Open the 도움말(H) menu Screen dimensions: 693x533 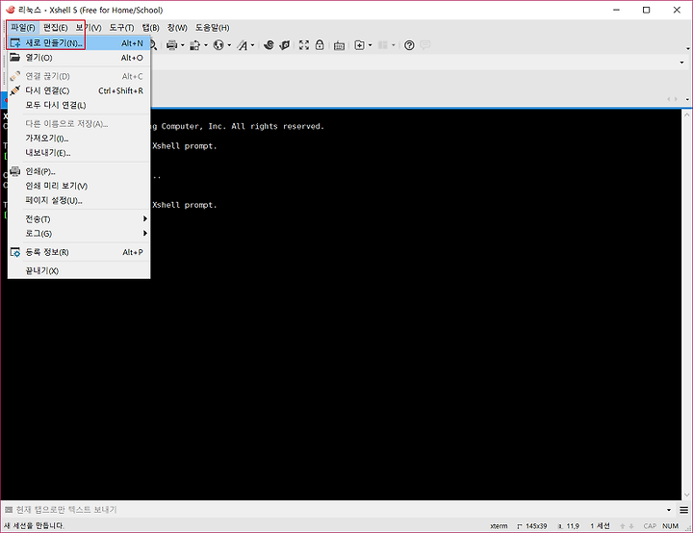[212, 28]
